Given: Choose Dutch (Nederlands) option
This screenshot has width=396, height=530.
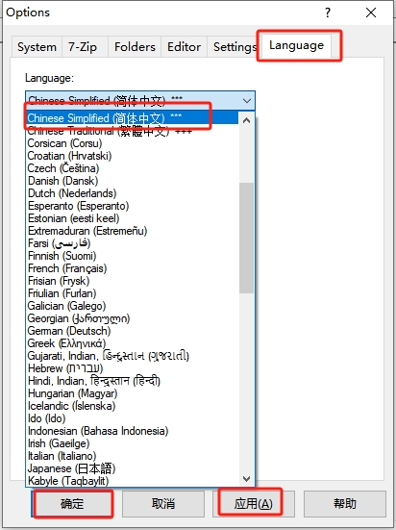Looking at the screenshot, I should pyautogui.click(x=133, y=193).
